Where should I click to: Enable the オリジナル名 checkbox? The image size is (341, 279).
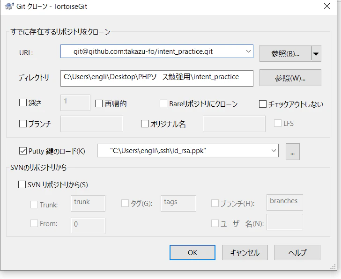pyautogui.click(x=145, y=124)
